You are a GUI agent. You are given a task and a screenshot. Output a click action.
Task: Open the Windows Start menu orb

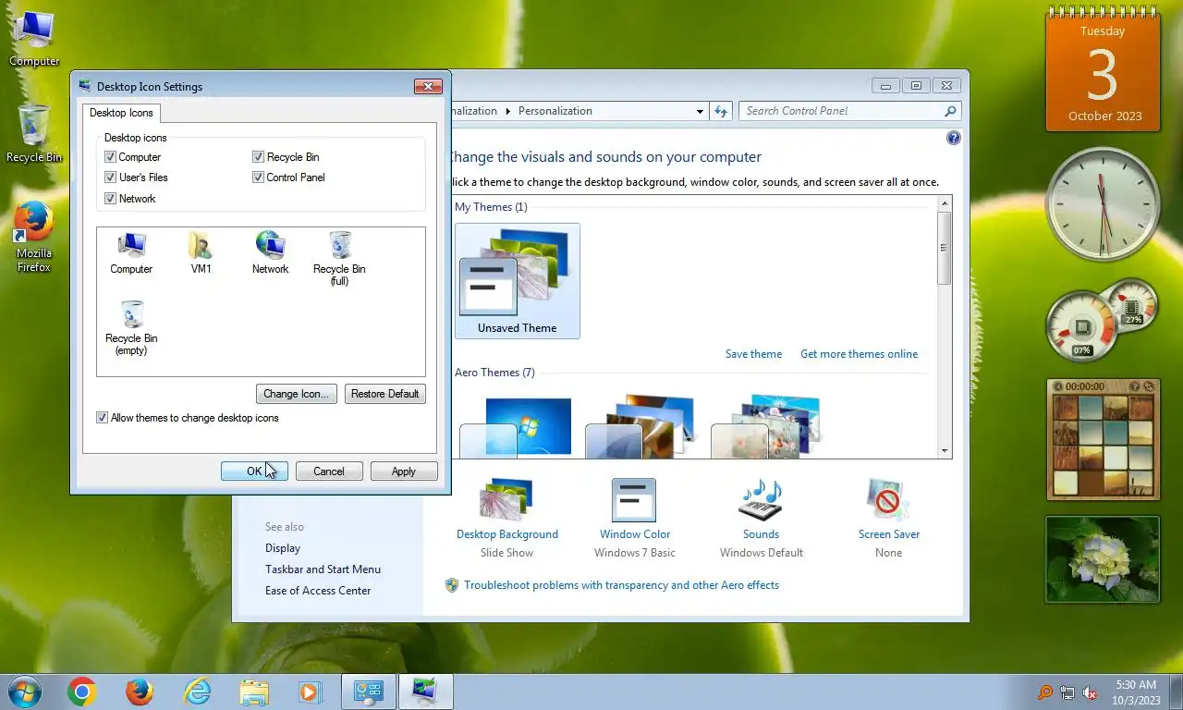24,692
